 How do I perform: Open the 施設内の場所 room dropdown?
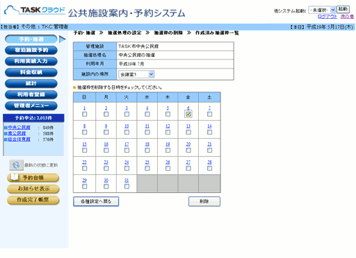(x=136, y=74)
